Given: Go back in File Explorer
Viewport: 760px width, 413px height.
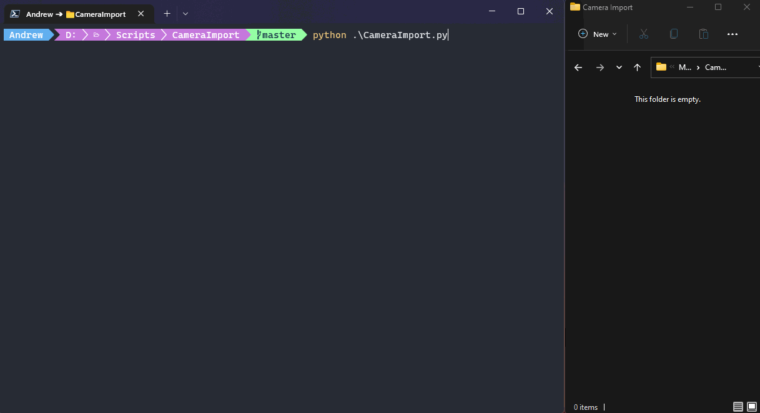Looking at the screenshot, I should point(578,67).
